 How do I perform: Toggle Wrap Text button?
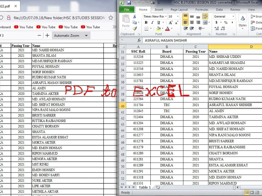coord(205,16)
